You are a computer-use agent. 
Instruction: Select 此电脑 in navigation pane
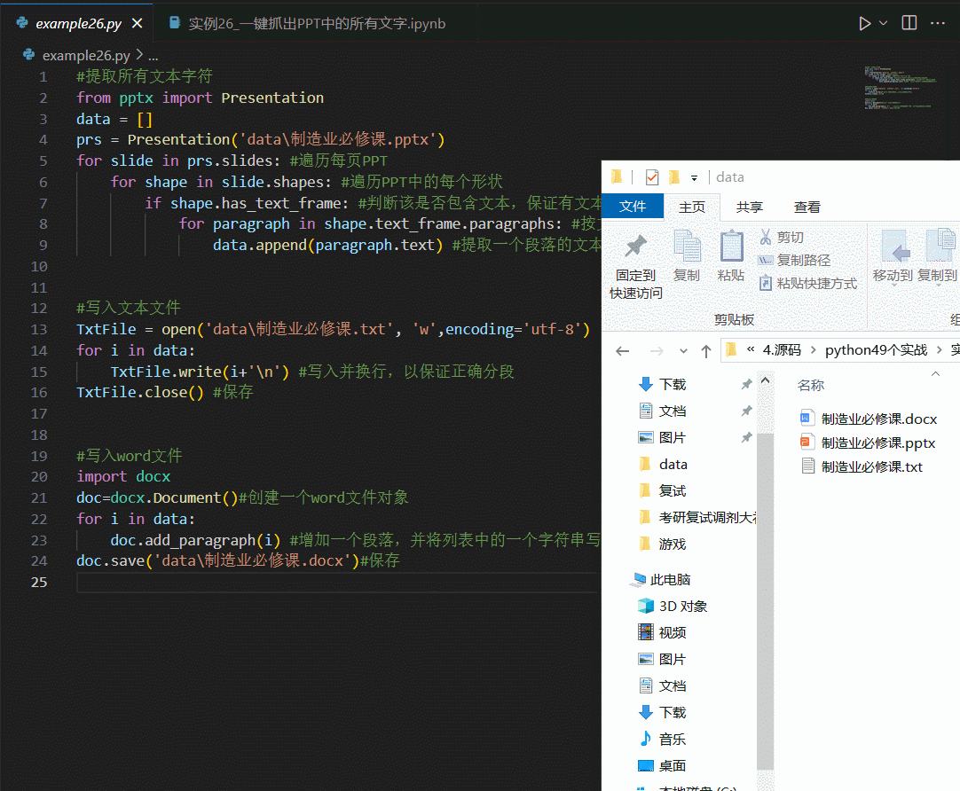coord(670,579)
